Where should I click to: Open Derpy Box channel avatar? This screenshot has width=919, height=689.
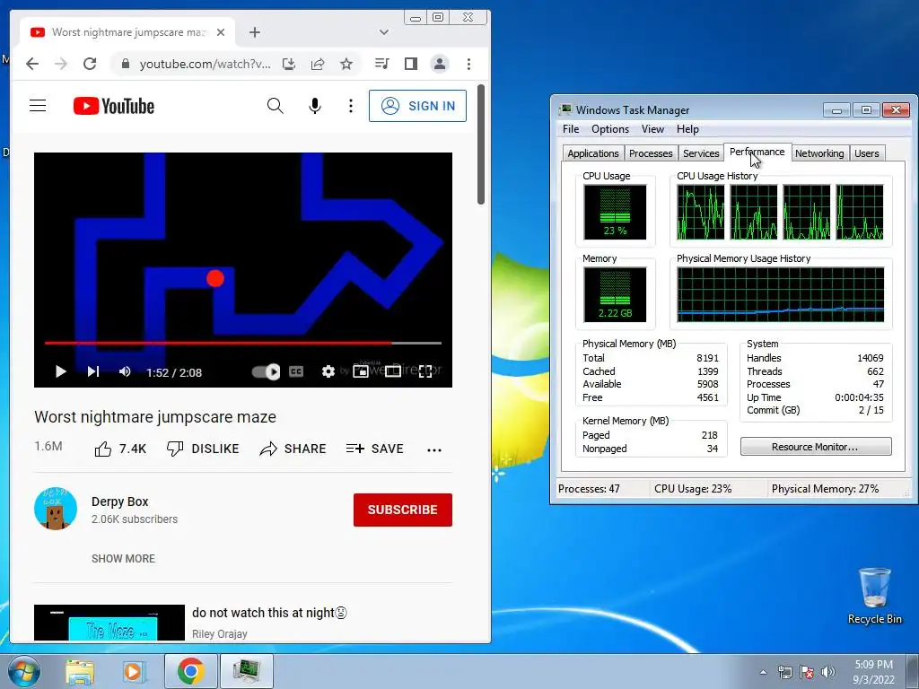(x=56, y=510)
